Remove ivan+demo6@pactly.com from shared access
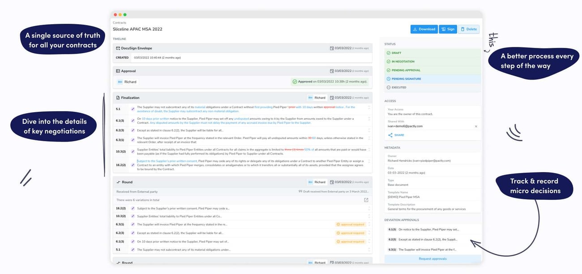 coord(476,126)
